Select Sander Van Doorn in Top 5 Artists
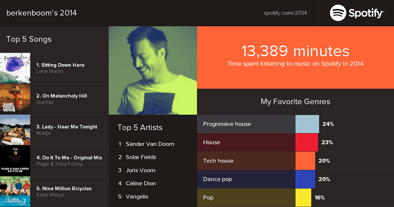The image size is (394, 207). (x=150, y=144)
